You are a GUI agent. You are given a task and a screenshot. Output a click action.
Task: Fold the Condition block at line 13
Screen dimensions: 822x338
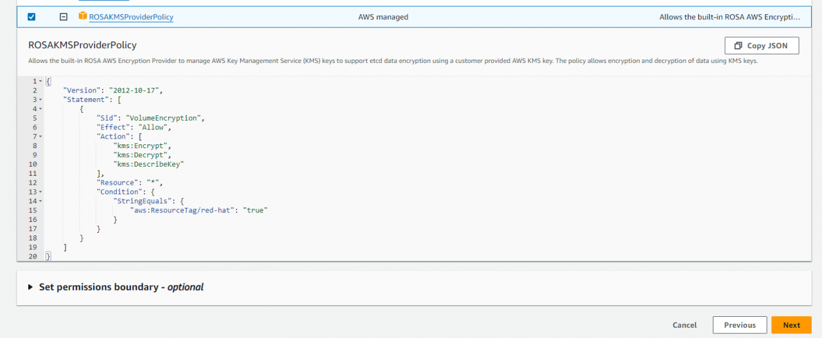point(40,192)
